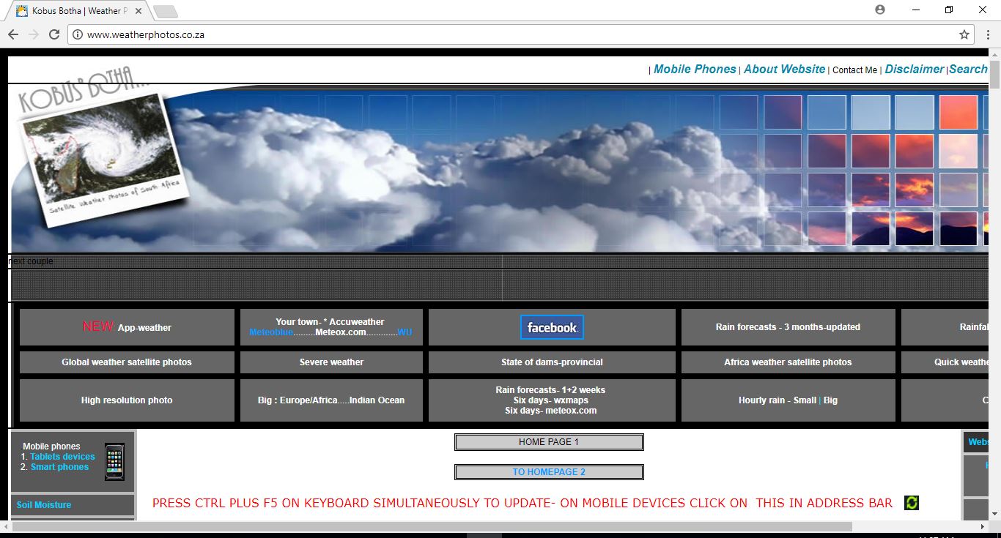Open Tablets devices link
The width and height of the screenshot is (1001, 538).
pos(62,457)
